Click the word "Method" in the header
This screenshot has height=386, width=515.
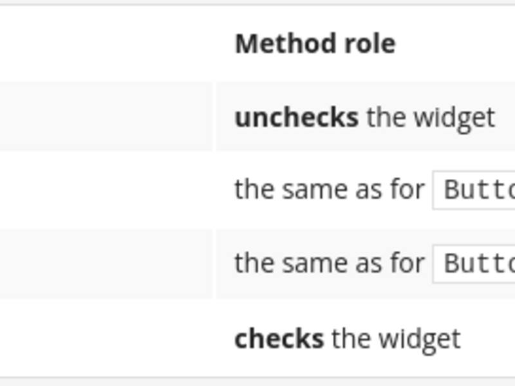click(285, 44)
